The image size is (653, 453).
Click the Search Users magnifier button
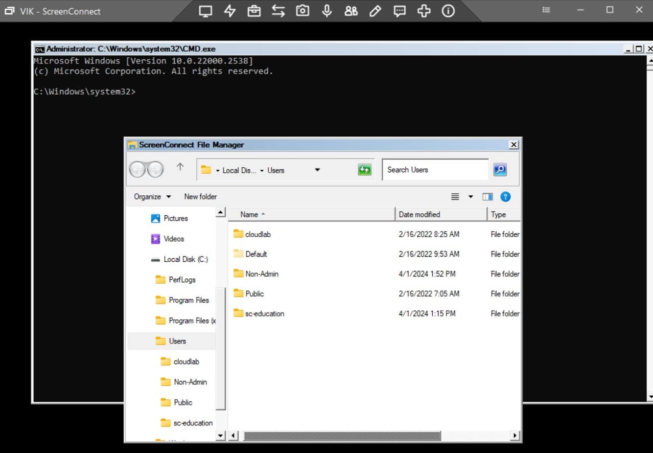click(500, 169)
